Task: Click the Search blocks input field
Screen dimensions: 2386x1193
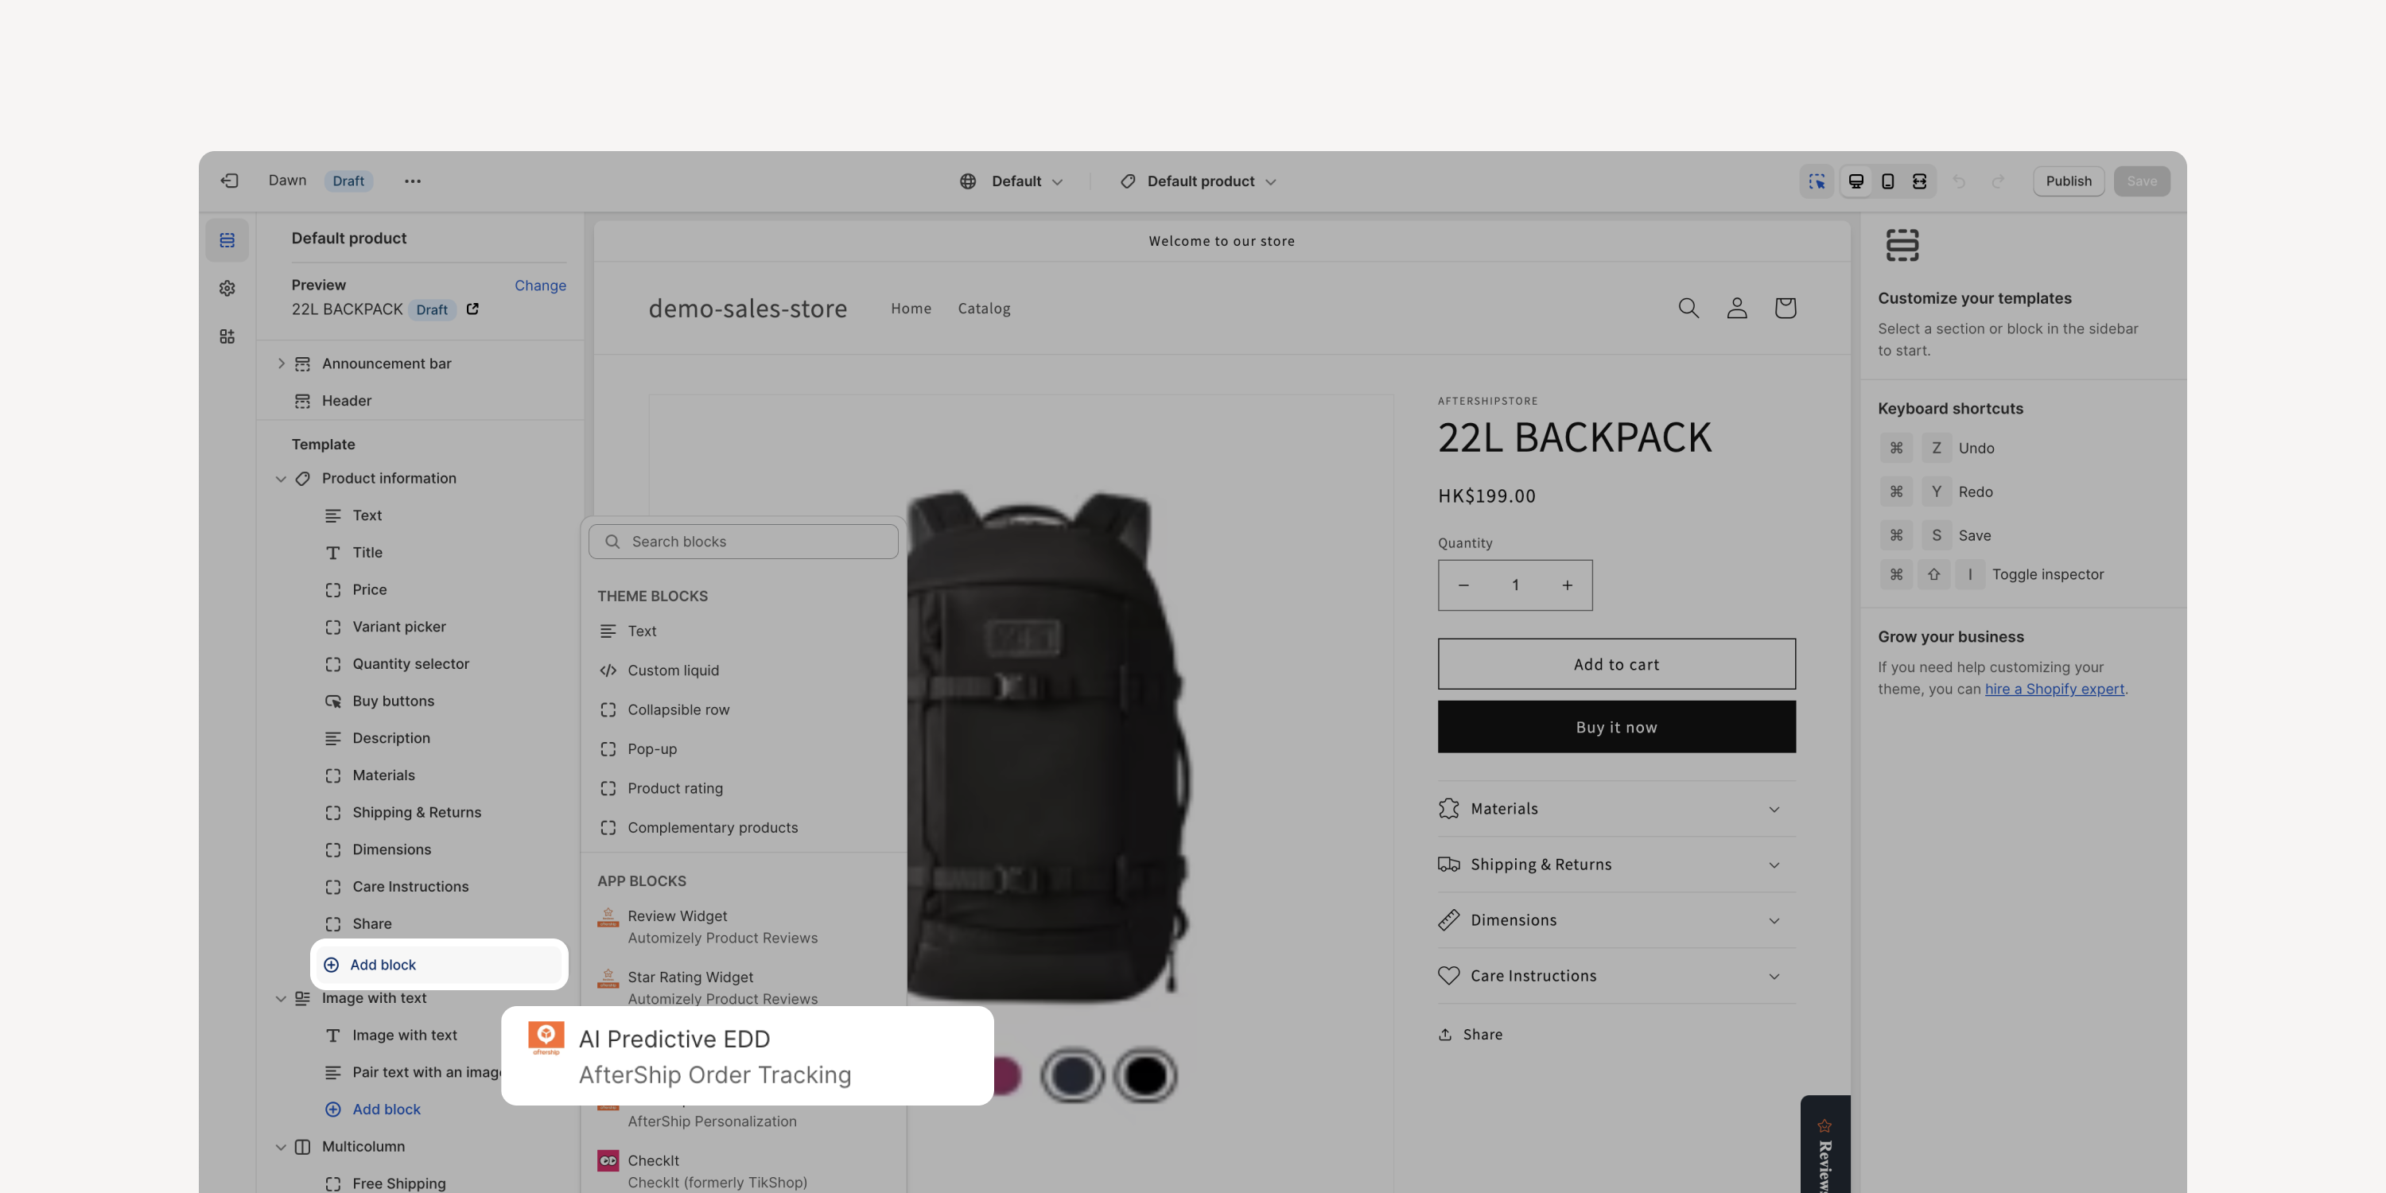Action: (x=743, y=541)
